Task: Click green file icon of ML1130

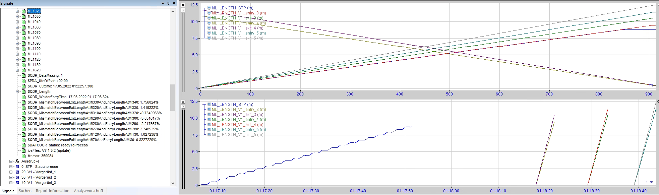Action: (x=23, y=65)
